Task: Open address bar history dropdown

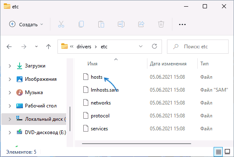Action: pos(141,46)
